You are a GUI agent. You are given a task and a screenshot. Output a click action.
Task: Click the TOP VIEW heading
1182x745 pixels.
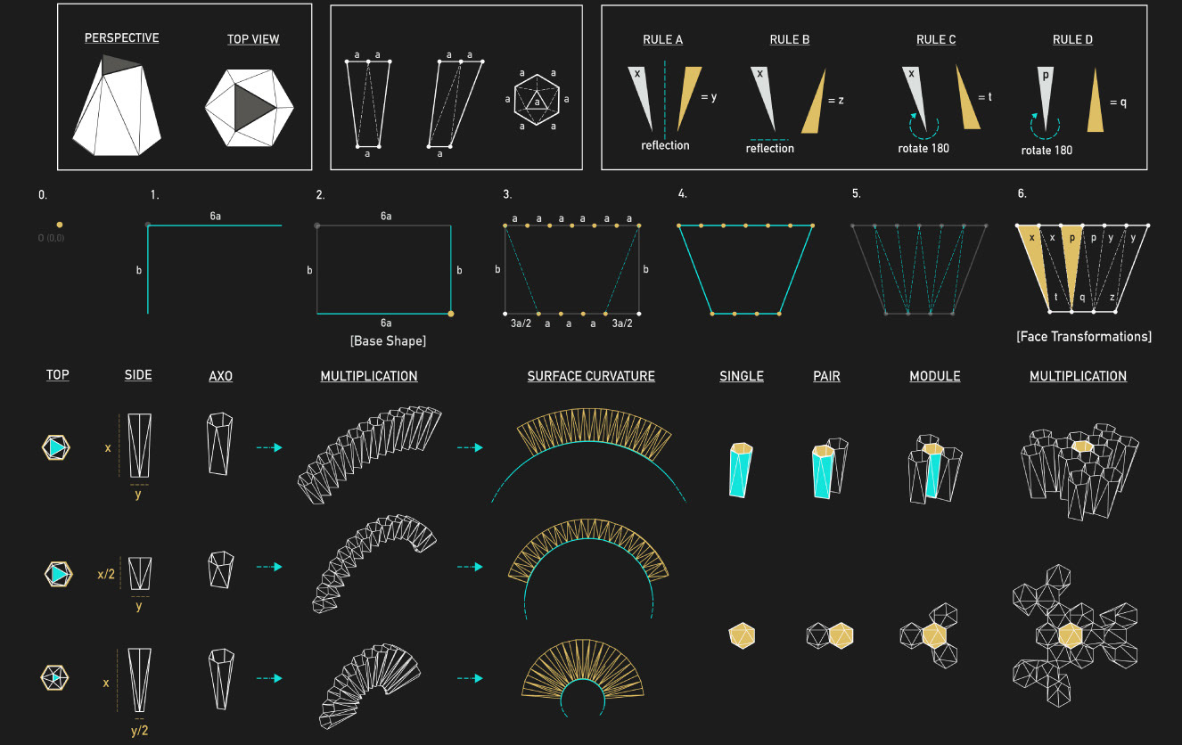(253, 40)
